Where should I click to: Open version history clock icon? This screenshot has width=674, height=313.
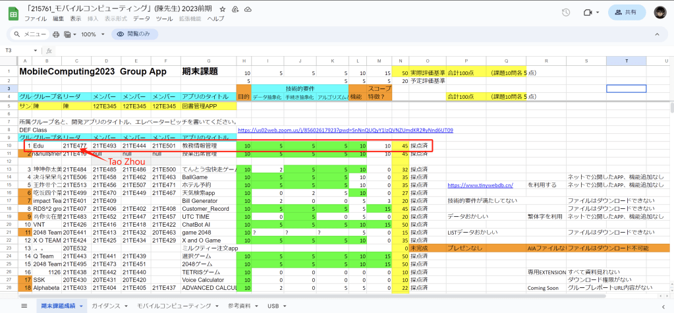click(565, 13)
